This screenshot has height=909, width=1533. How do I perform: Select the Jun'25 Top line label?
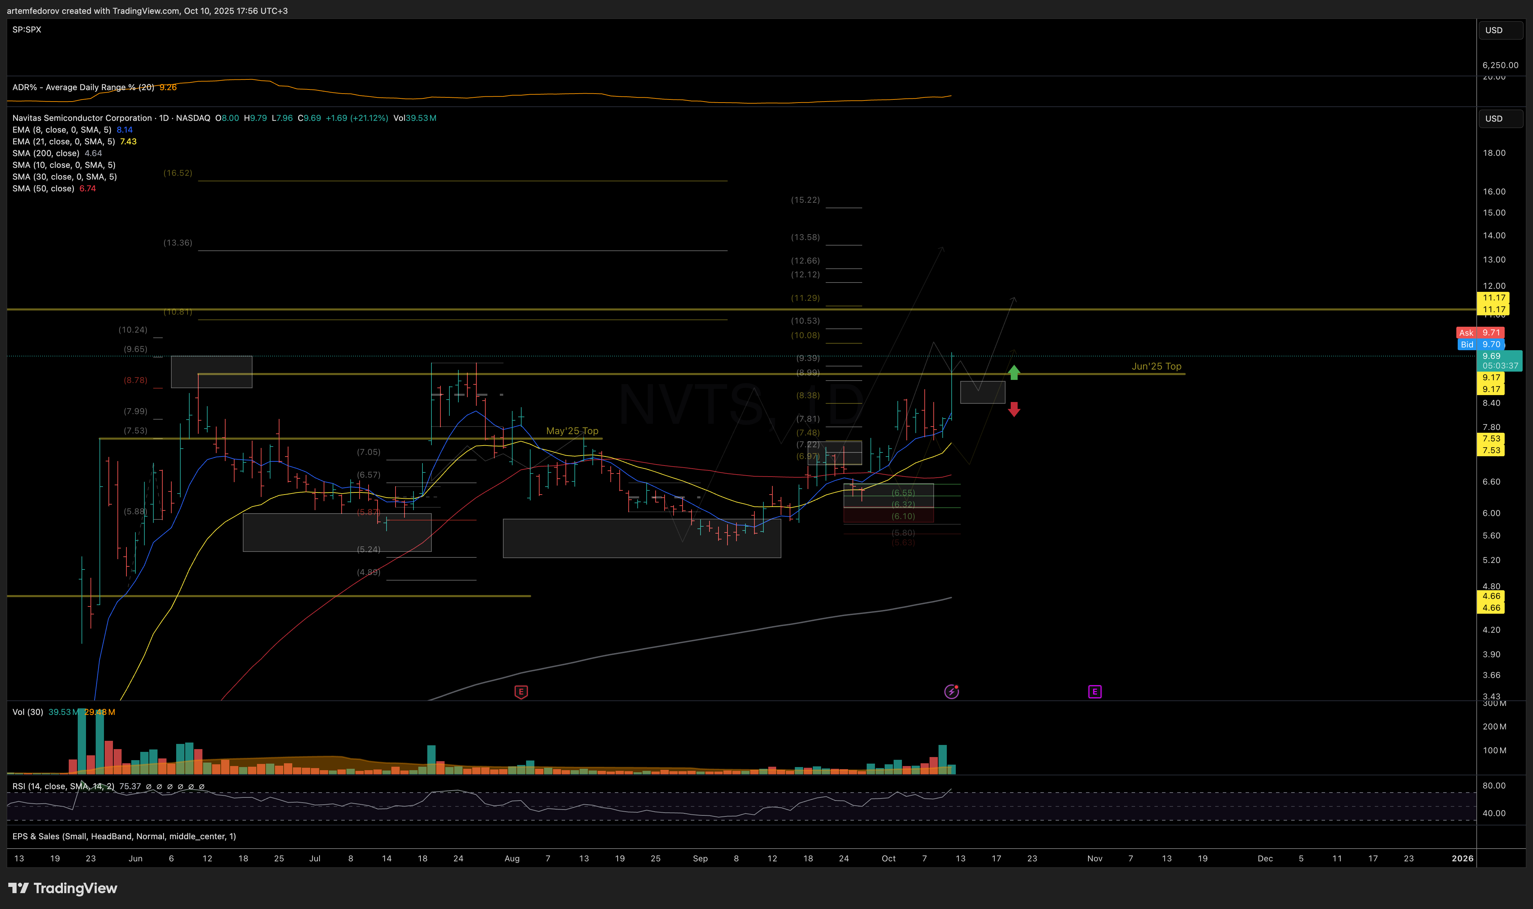pyautogui.click(x=1156, y=366)
